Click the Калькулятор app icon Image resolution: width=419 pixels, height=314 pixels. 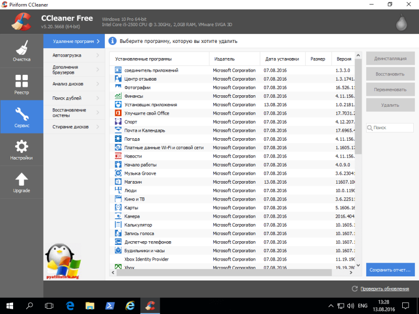tap(118, 225)
